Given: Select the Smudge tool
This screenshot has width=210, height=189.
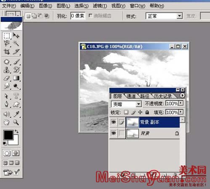Looking at the screenshot, I should coord(7,86).
